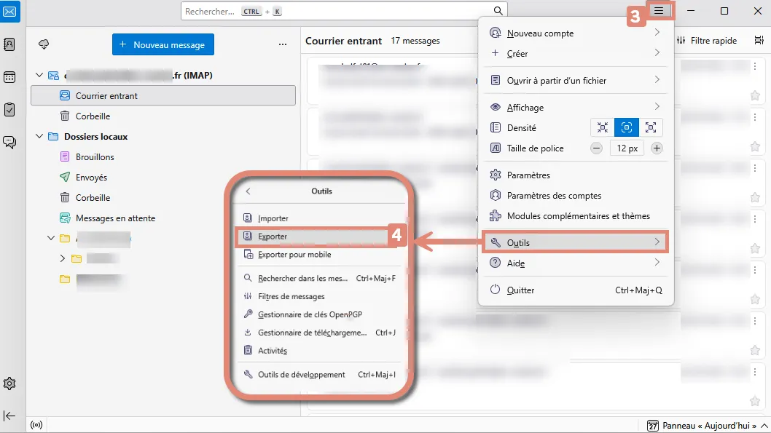The height and width of the screenshot is (433, 771).
Task: Go back from the Outils submenu
Action: (x=248, y=191)
